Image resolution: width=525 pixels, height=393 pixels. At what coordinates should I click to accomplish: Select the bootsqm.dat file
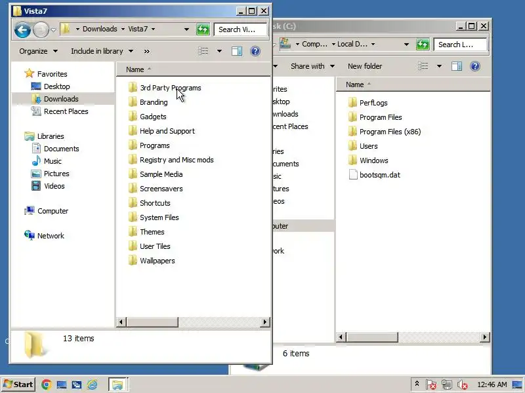(x=374, y=175)
